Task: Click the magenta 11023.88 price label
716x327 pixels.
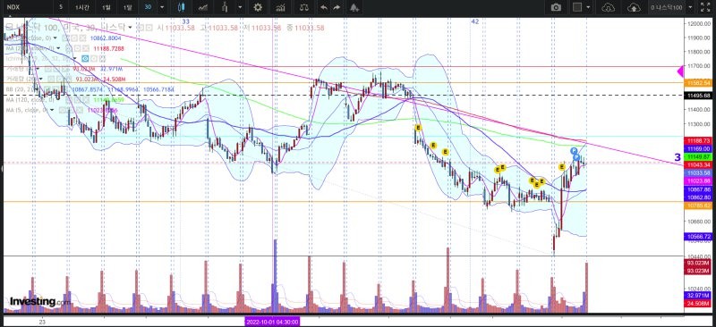Action: (698, 181)
